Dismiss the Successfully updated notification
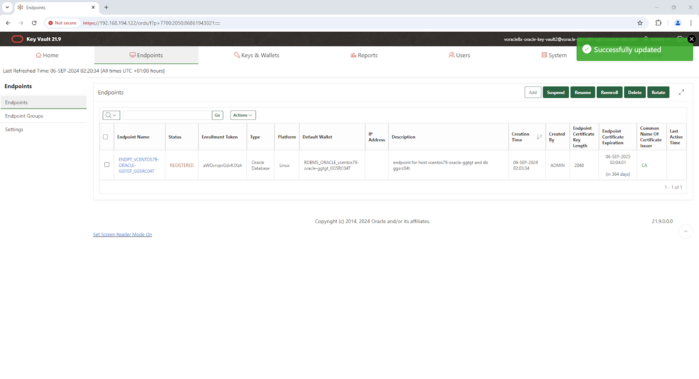Screen dimensions: 699x379 [x=691, y=39]
